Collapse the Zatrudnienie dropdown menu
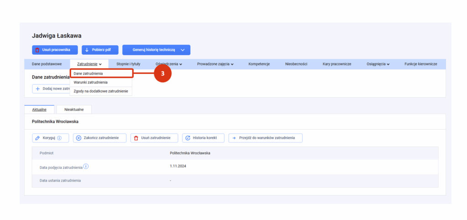 90,64
